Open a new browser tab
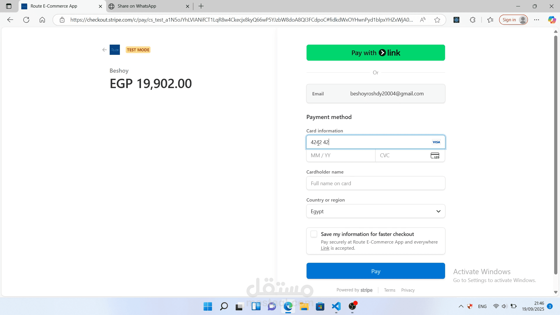The height and width of the screenshot is (315, 560). (201, 6)
